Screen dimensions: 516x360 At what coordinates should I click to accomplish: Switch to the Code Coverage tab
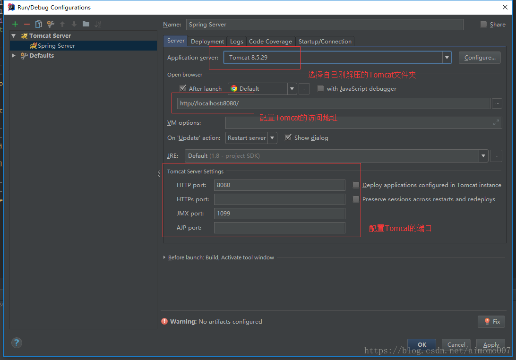tap(270, 42)
